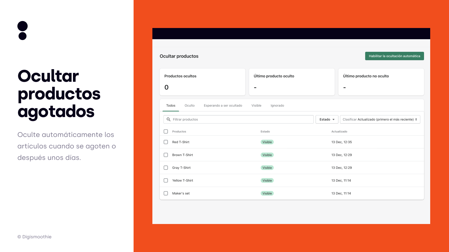Open the Estado filter dropdown
This screenshot has height=252, width=449.
click(327, 119)
